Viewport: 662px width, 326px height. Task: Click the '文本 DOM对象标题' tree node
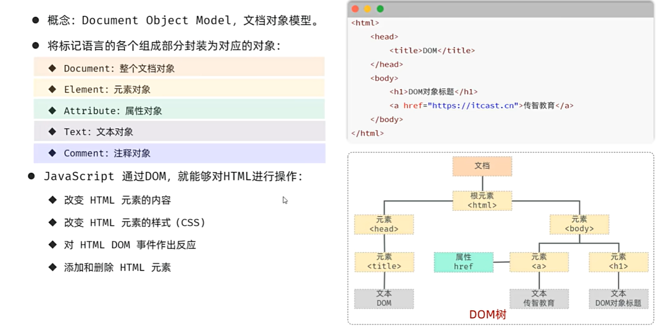(618, 299)
